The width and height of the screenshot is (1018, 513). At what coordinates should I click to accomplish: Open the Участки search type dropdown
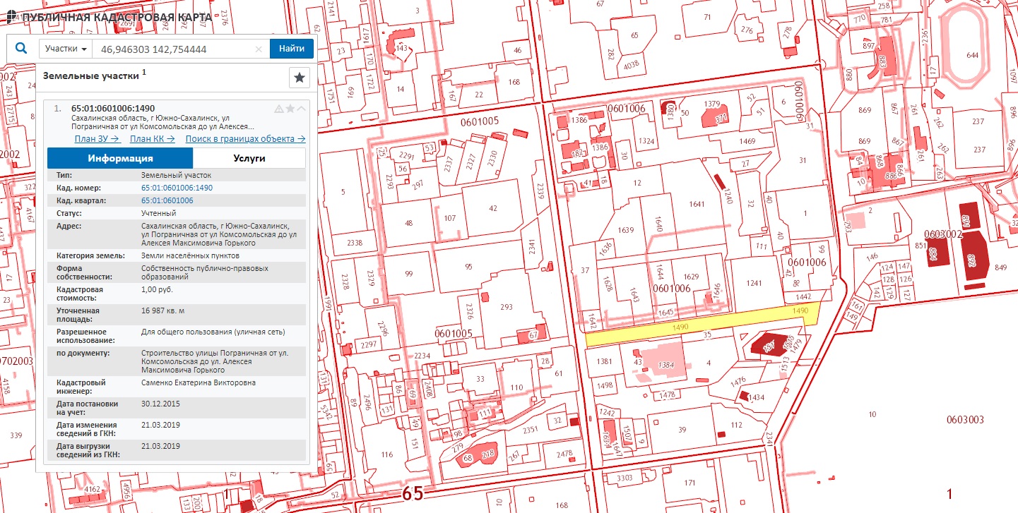click(x=66, y=49)
